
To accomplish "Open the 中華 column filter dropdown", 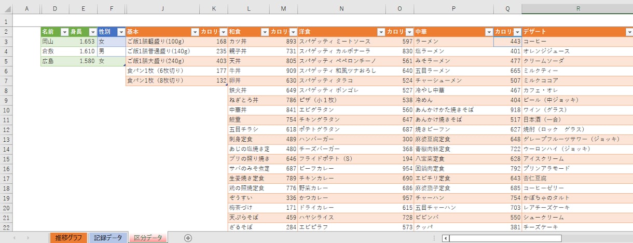I will coord(489,32).
